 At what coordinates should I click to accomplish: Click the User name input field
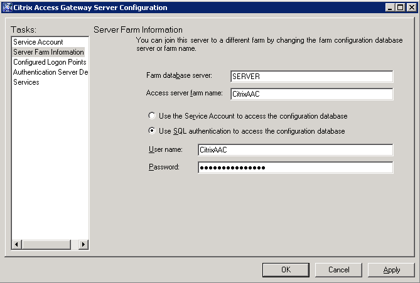pos(296,150)
